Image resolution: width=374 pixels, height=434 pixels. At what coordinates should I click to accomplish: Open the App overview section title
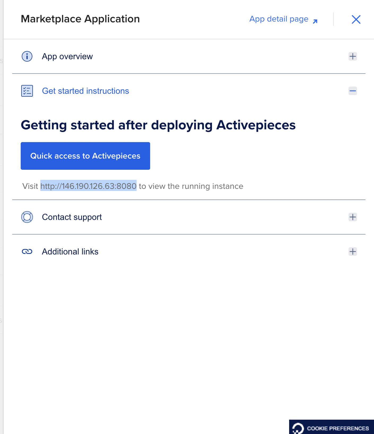[67, 56]
